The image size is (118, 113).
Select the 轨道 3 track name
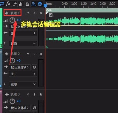point(15,94)
